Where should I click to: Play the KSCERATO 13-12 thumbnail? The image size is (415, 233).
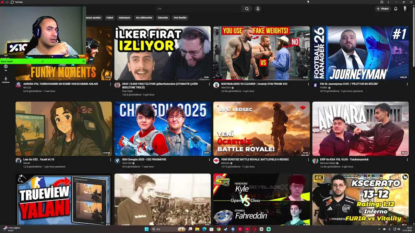pyautogui.click(x=360, y=199)
